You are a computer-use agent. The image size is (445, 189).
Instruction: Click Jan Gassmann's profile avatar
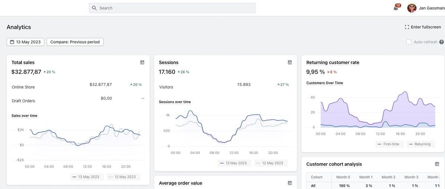click(x=412, y=8)
